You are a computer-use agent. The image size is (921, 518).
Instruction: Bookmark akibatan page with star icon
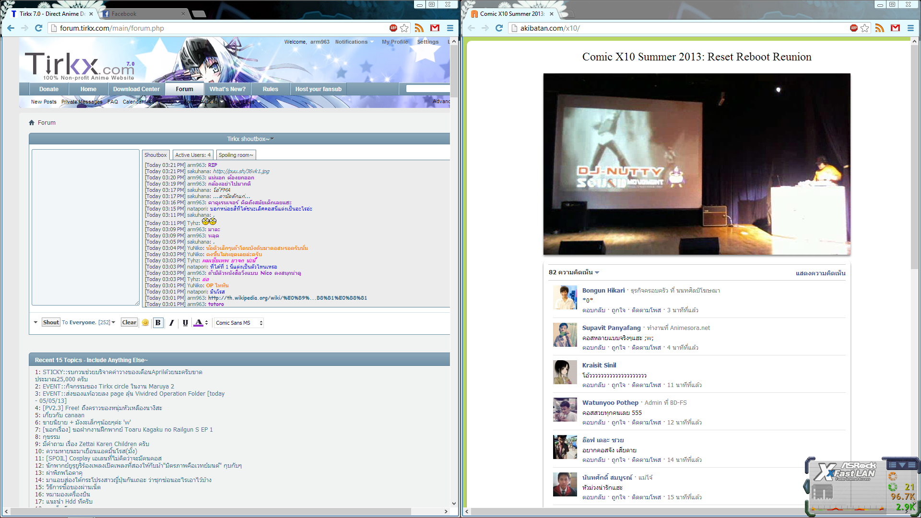click(x=865, y=28)
